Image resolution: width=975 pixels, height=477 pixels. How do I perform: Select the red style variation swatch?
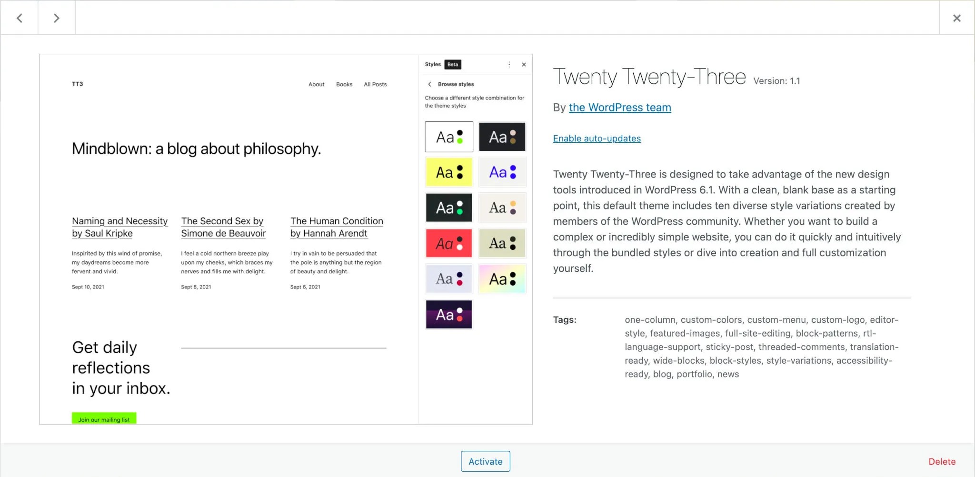[x=448, y=243]
